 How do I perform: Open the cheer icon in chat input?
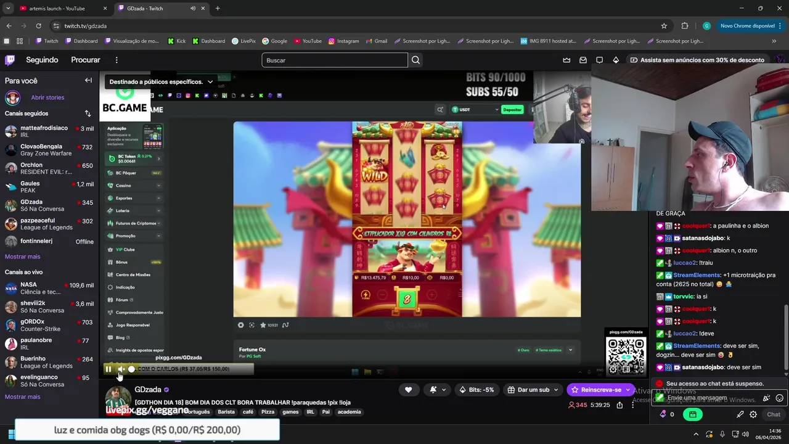(x=766, y=398)
